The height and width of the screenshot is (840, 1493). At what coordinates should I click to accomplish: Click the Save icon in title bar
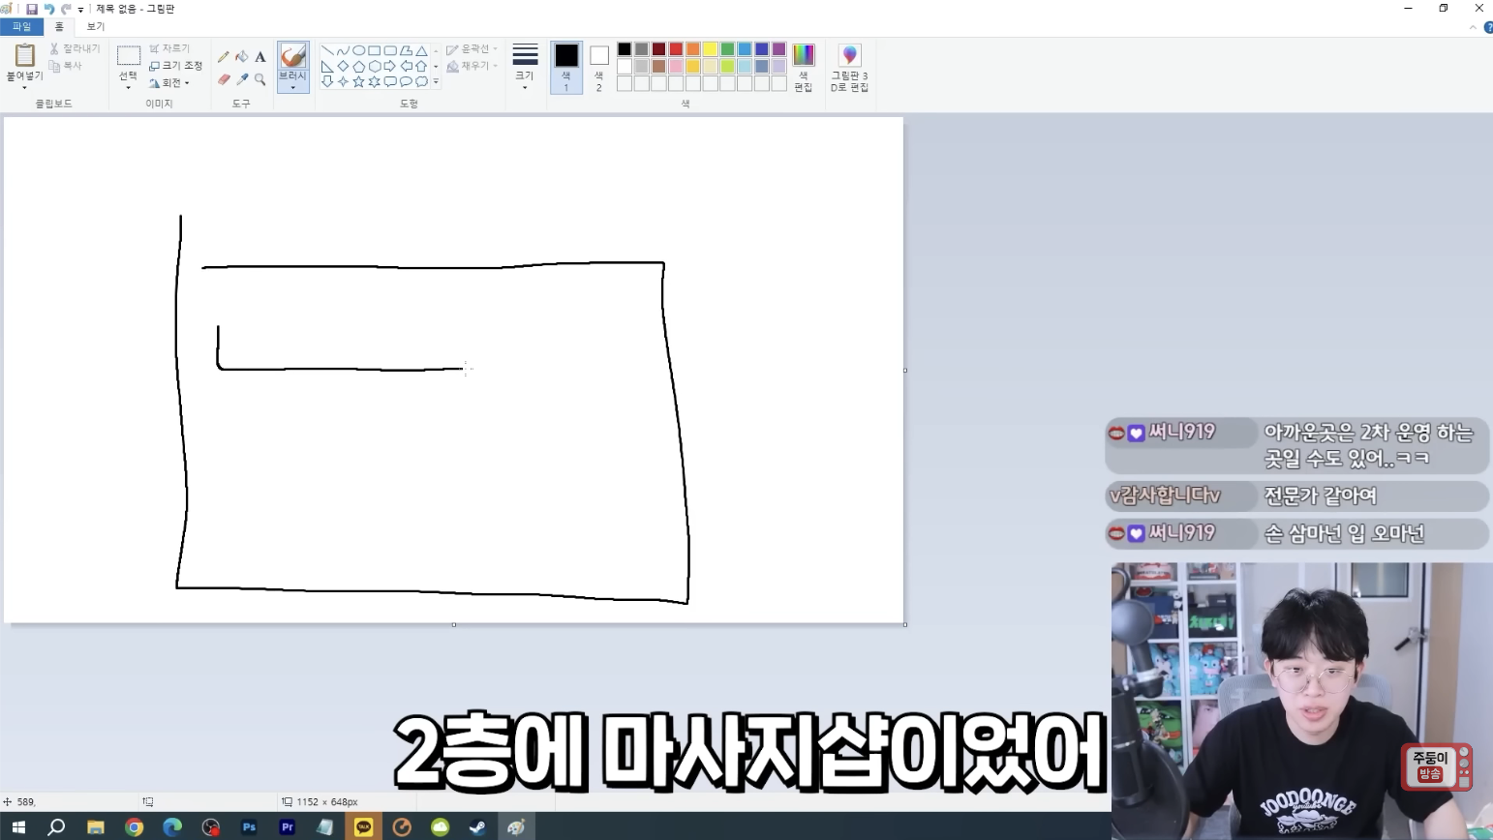click(x=31, y=9)
